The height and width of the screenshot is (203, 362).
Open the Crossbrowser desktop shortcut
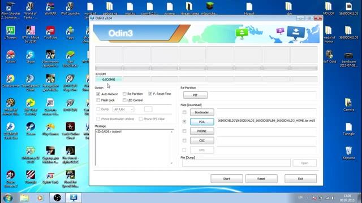[10, 81]
